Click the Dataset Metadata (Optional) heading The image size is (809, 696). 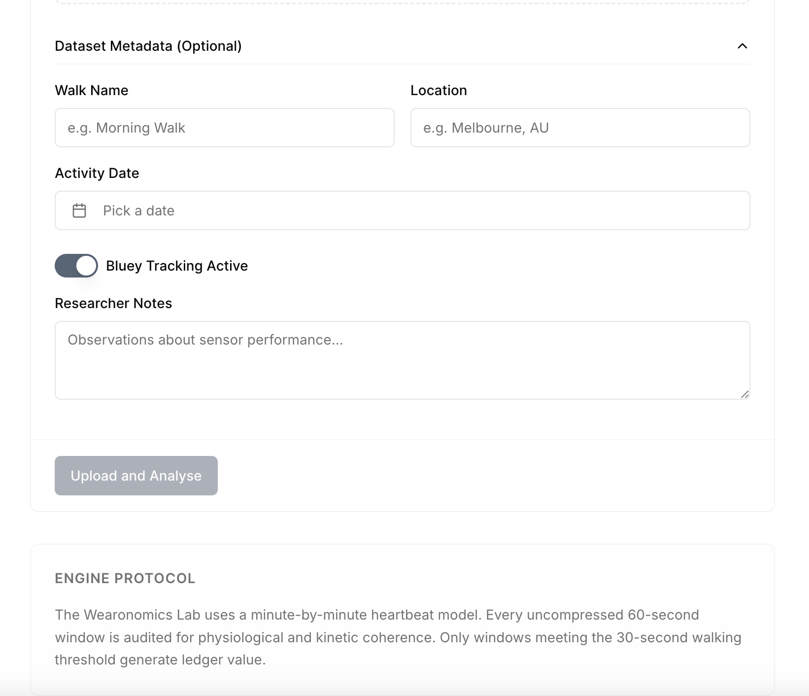pos(148,46)
